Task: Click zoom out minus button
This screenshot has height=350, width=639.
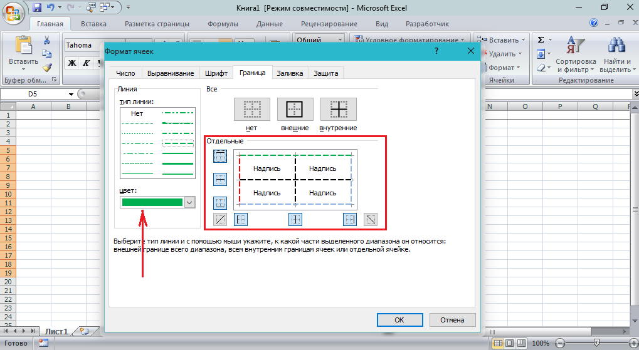Action: [561, 343]
